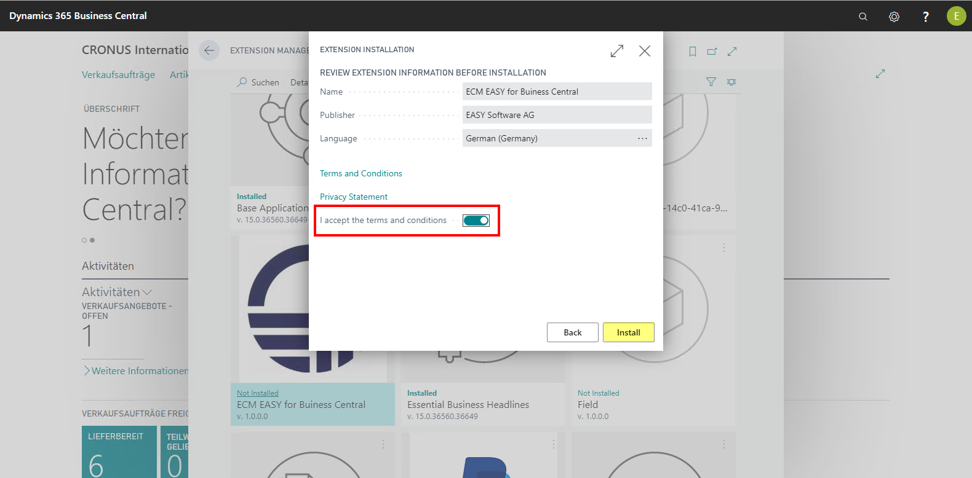Screen dimensions: 972x478
Task: Expand Weitere Informationen link
Action: coord(135,371)
